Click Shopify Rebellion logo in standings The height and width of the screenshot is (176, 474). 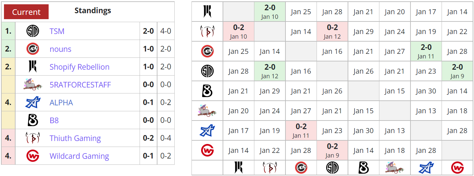click(32, 67)
